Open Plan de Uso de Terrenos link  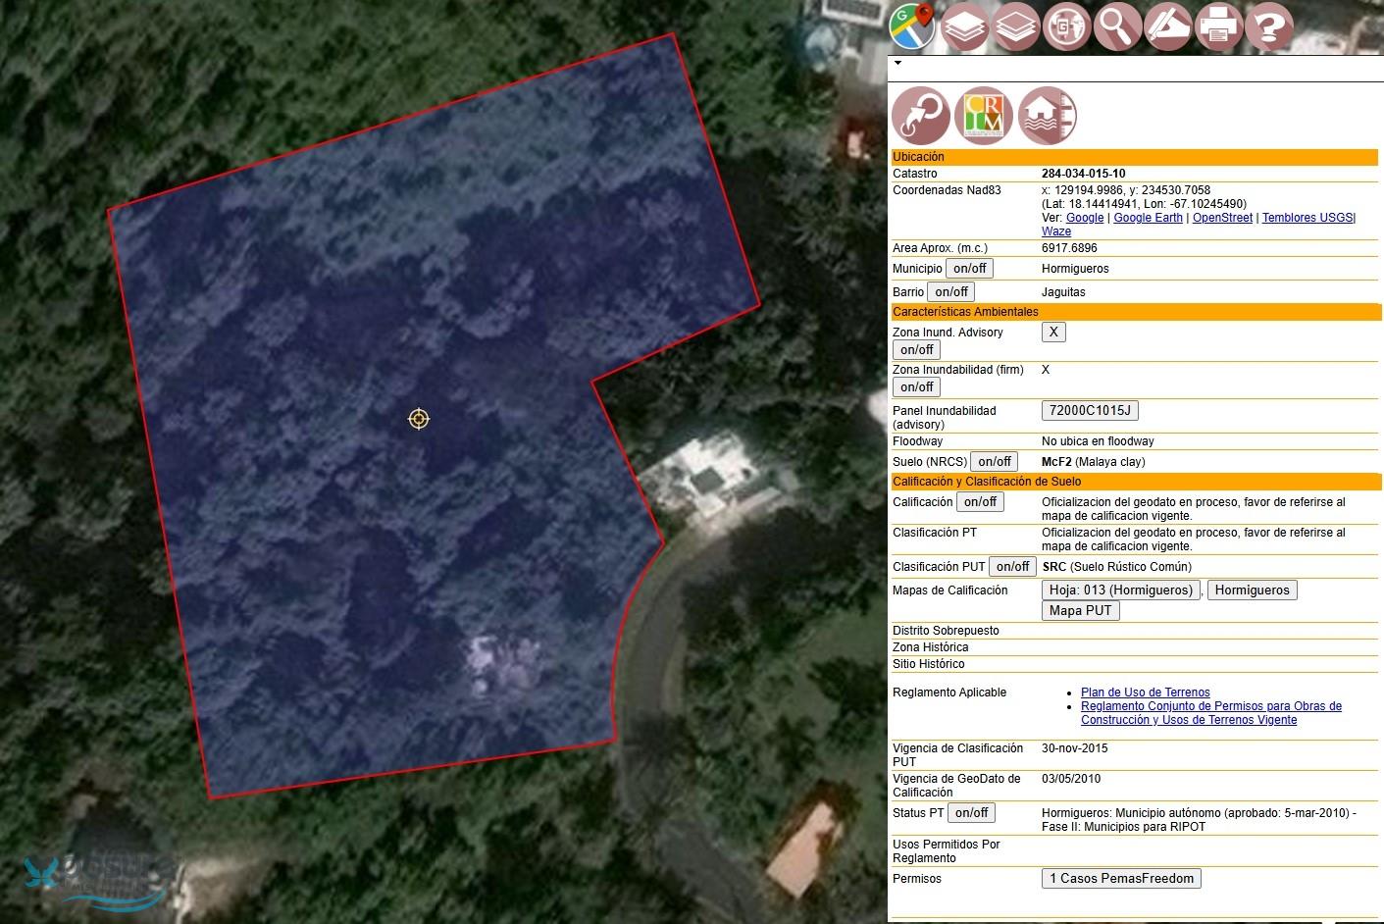click(x=1145, y=693)
